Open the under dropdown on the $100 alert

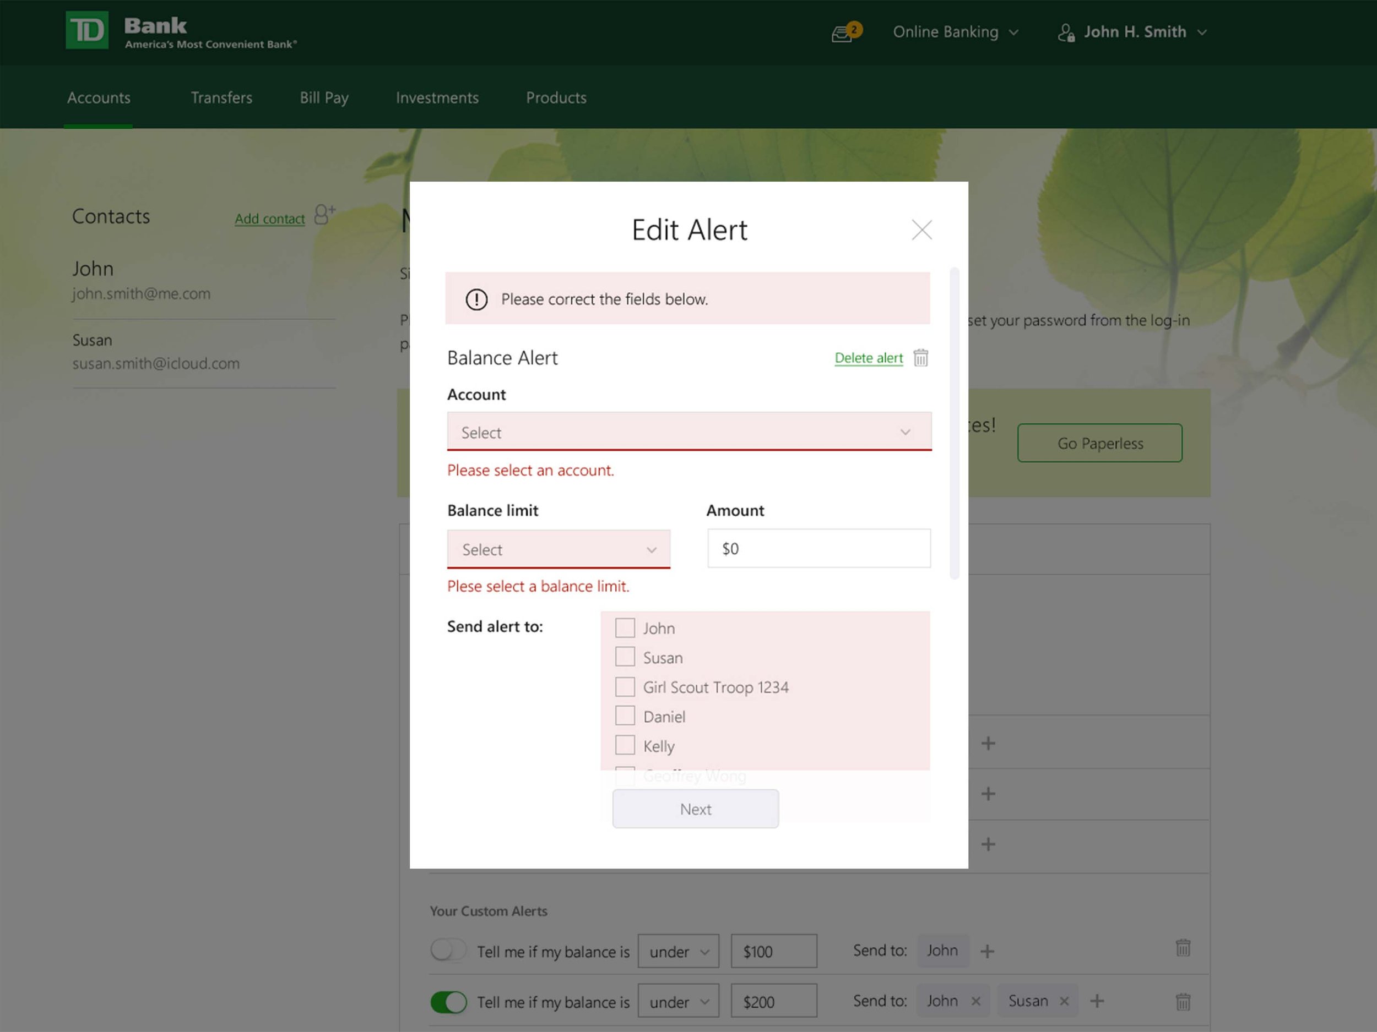click(x=679, y=951)
